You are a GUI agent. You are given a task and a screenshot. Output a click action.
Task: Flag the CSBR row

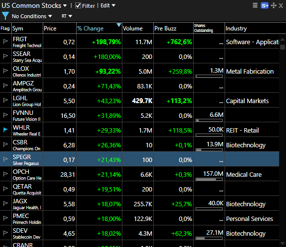(5, 144)
